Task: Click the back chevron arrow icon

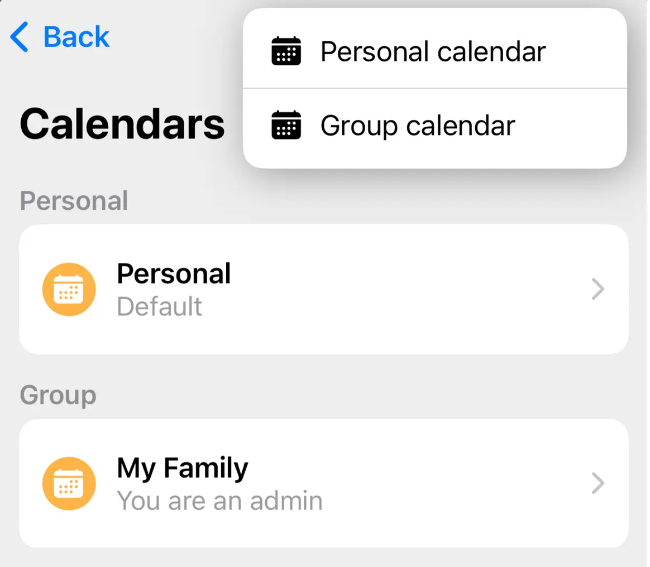Action: click(18, 37)
